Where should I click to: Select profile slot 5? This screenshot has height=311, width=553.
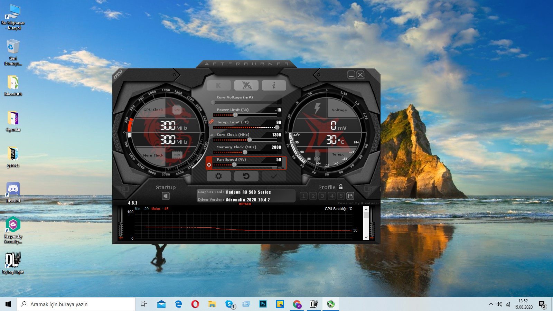click(x=341, y=196)
